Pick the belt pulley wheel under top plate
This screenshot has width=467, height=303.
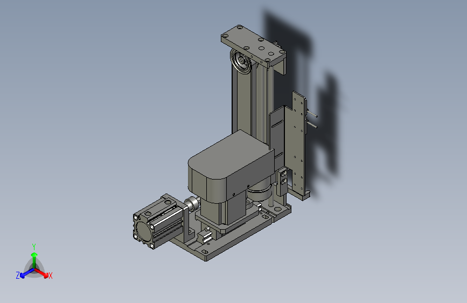tap(241, 61)
